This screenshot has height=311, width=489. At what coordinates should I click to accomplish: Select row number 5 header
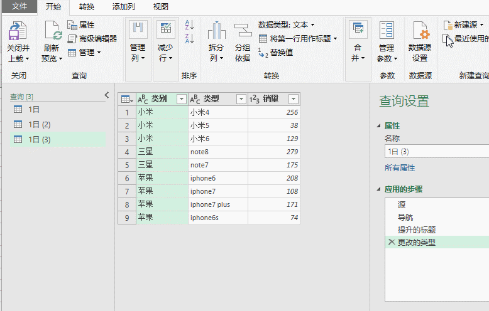point(127,165)
